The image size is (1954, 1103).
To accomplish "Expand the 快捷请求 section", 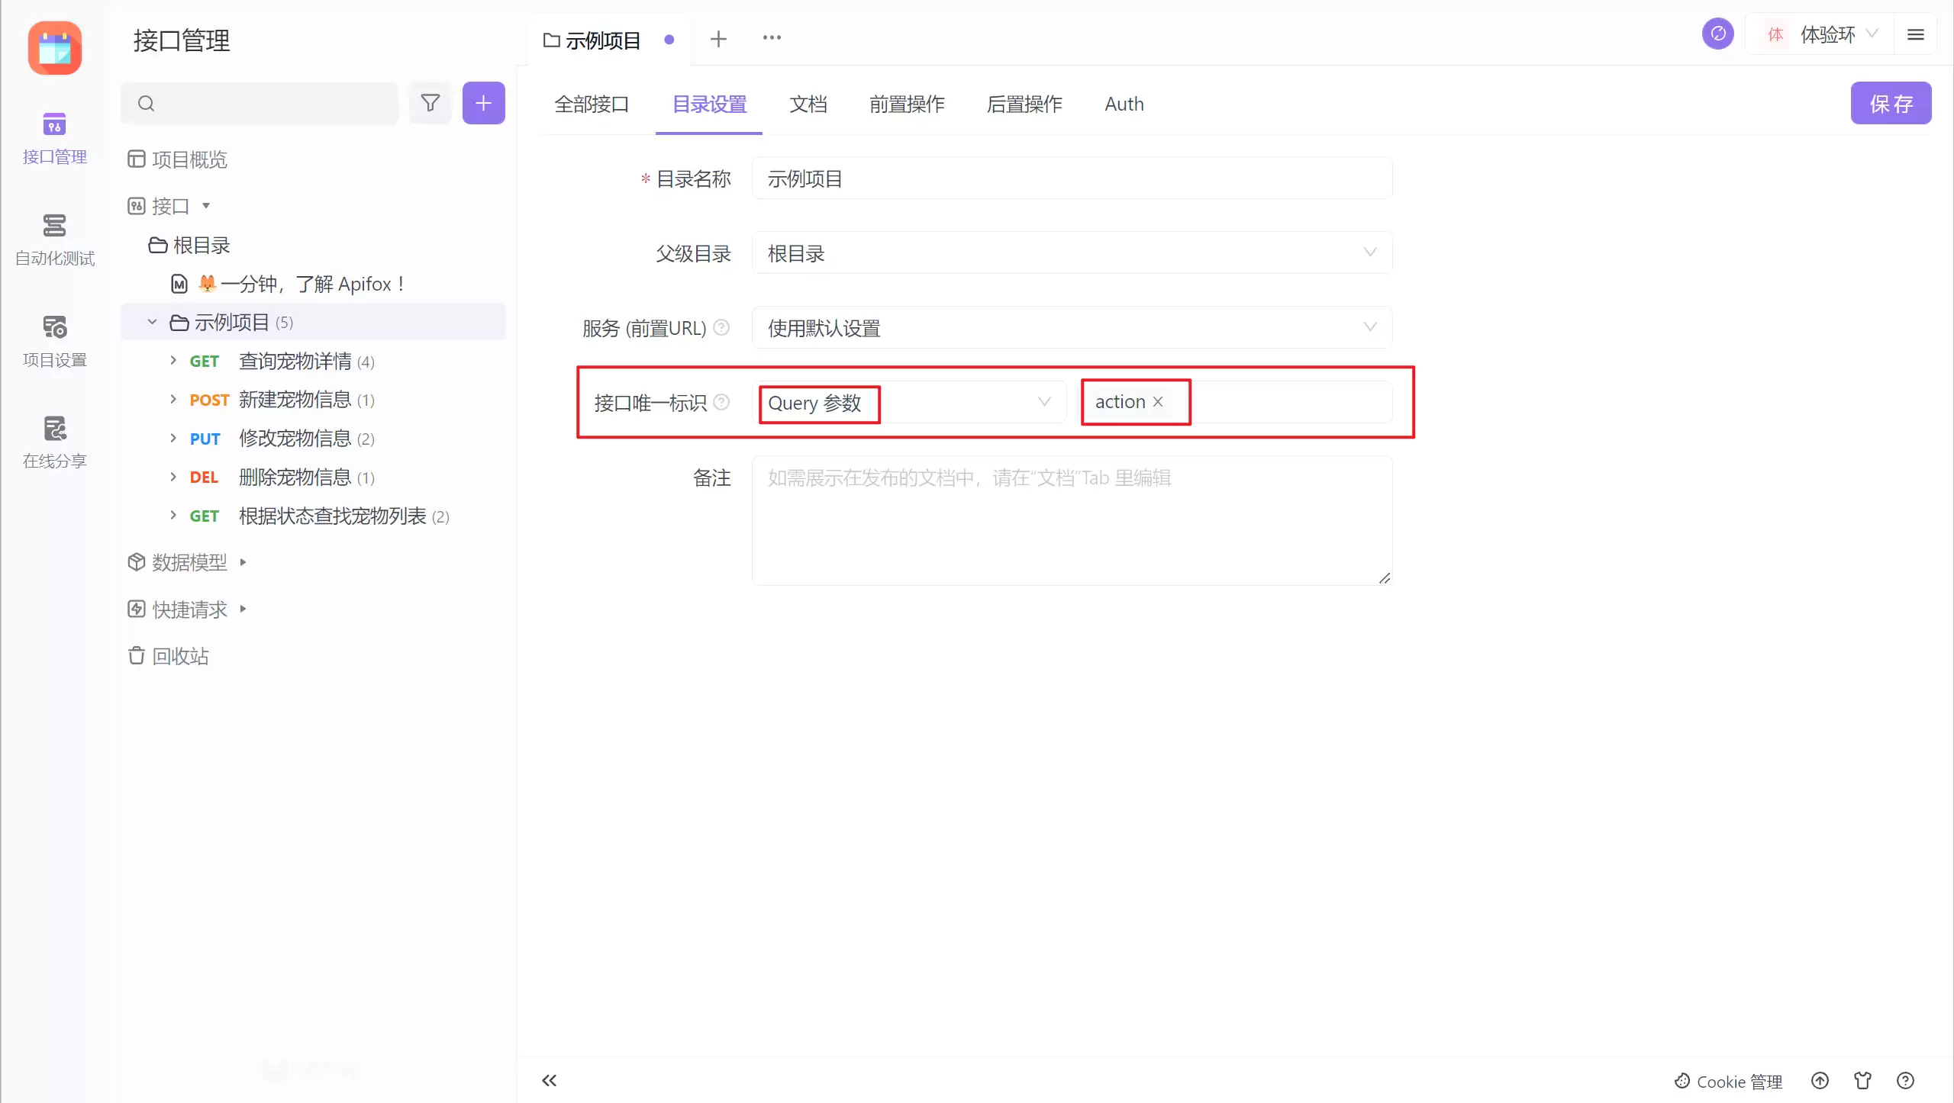I will click(x=243, y=609).
